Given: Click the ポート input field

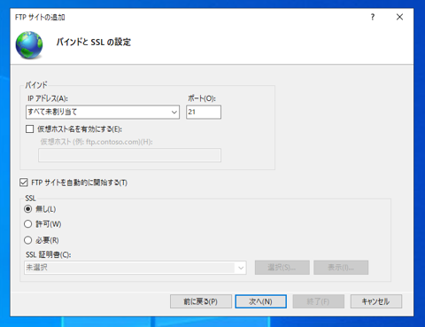Looking at the screenshot, I should point(204,112).
